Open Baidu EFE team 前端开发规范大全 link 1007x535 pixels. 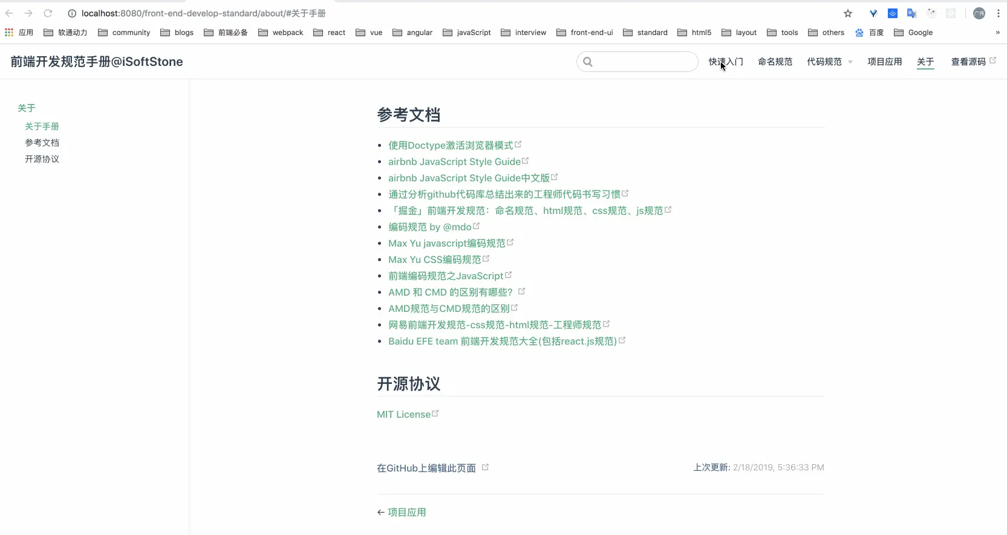(507, 341)
